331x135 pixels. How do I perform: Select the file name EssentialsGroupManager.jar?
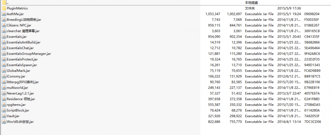[29, 54]
